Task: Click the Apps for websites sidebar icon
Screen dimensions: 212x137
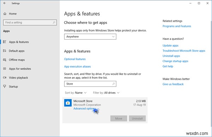Action: 5,68
